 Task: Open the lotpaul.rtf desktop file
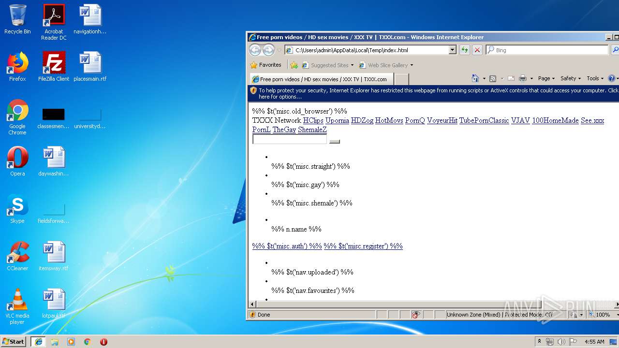tap(54, 304)
